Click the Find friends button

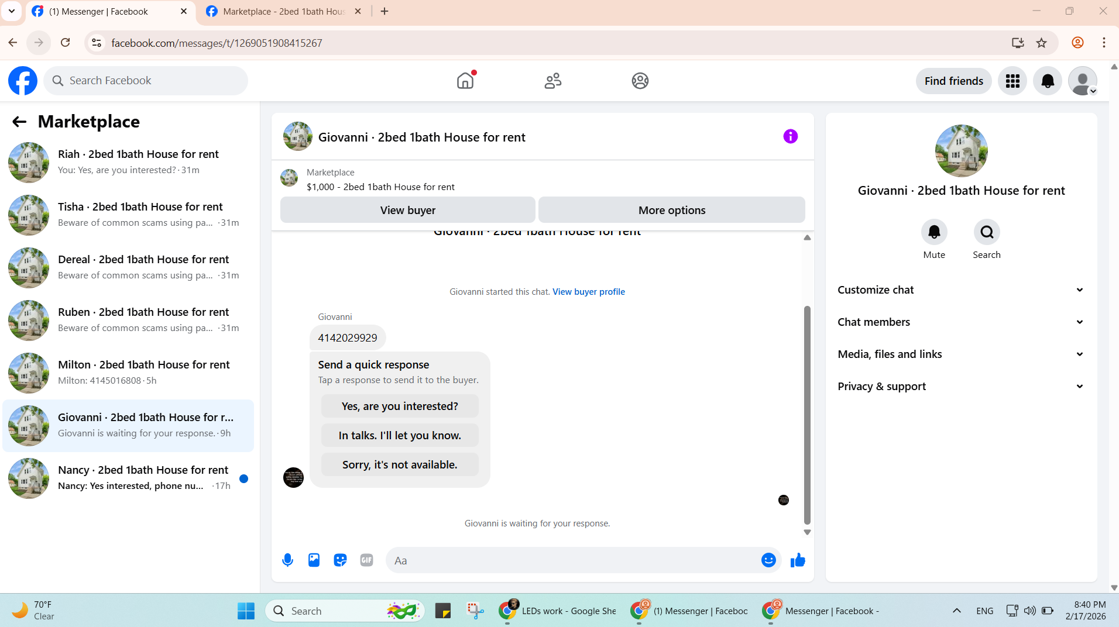point(954,81)
